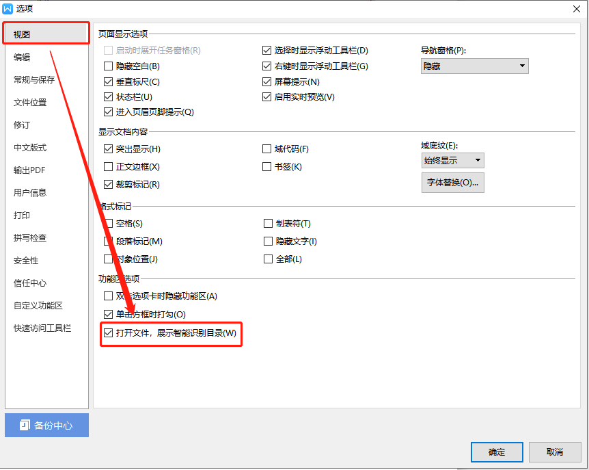
Task: Check the 全部(L) format marks checkbox
Action: coord(269,259)
